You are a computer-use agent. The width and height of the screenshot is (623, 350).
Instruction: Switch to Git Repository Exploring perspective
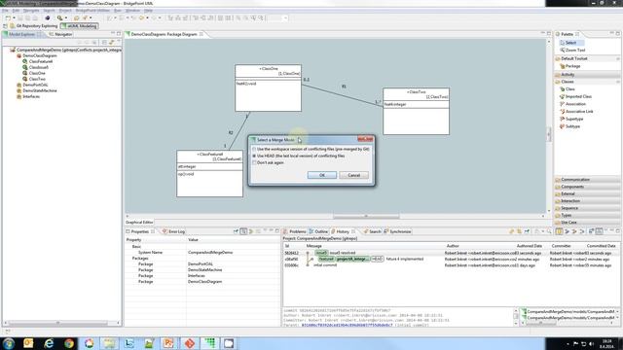pos(34,26)
